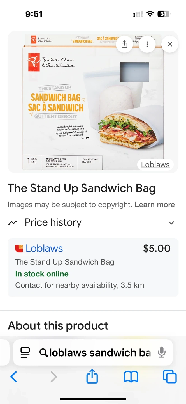Open Safari bookmarks book icon

(x=131, y=377)
